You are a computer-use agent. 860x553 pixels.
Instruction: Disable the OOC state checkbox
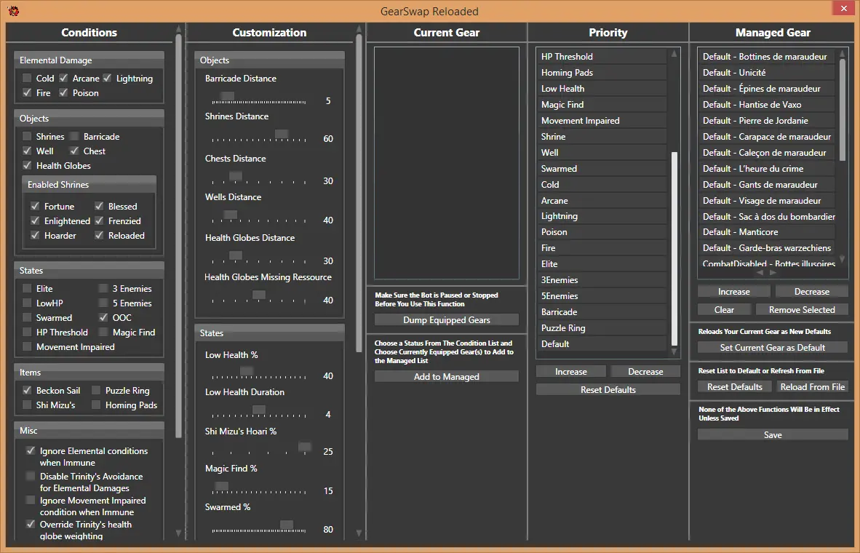(103, 318)
